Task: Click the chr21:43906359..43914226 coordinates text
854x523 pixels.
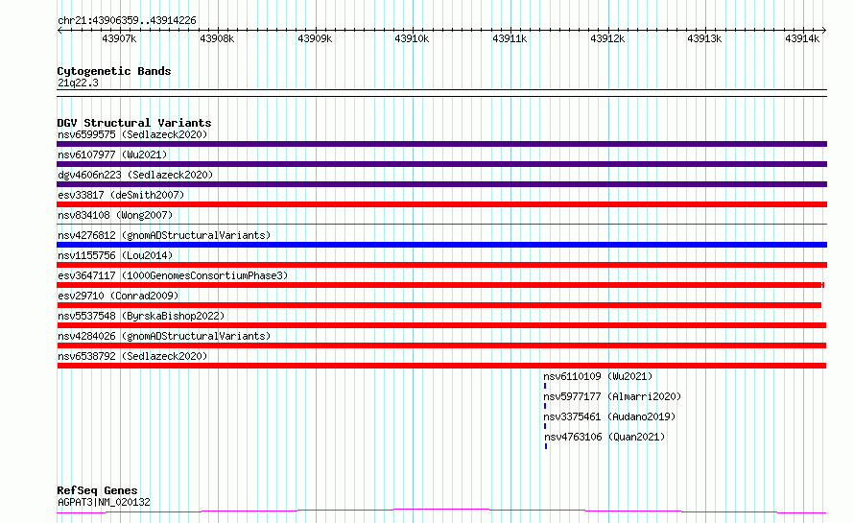Action: (127, 20)
